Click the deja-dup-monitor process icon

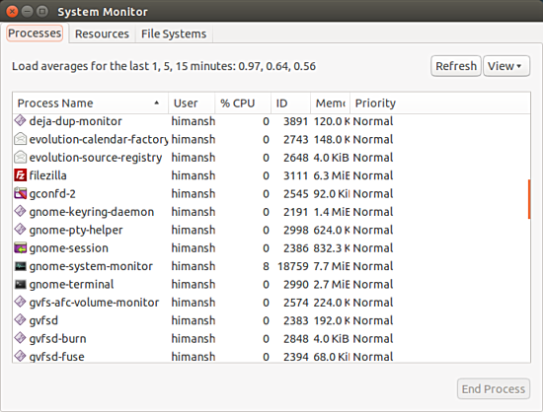tap(20, 120)
